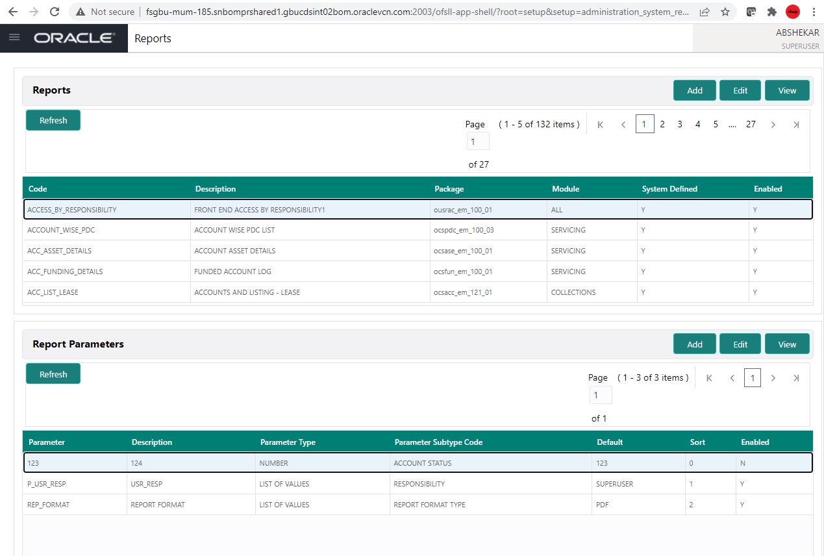824x556 pixels.
Task: Go to previous page in Reports pager
Action: (x=623, y=125)
